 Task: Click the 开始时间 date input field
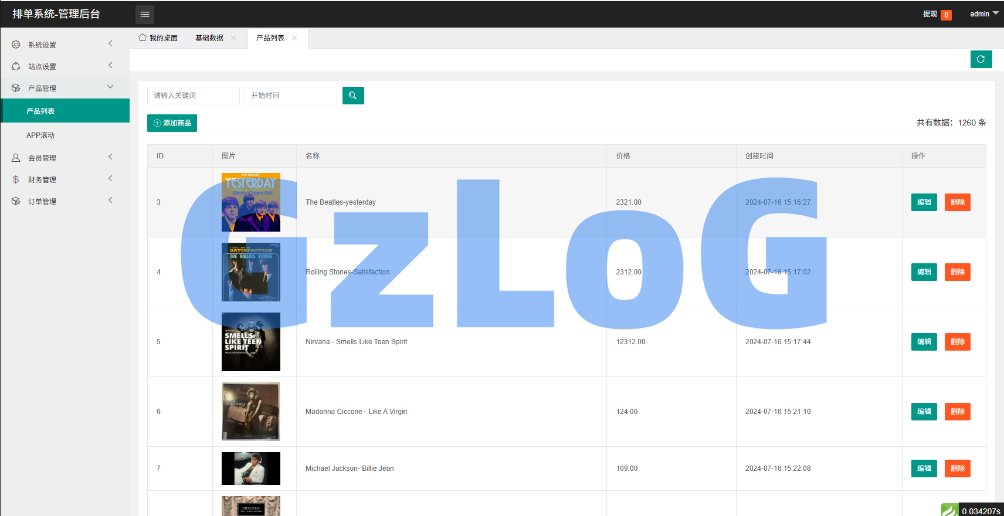coord(290,96)
